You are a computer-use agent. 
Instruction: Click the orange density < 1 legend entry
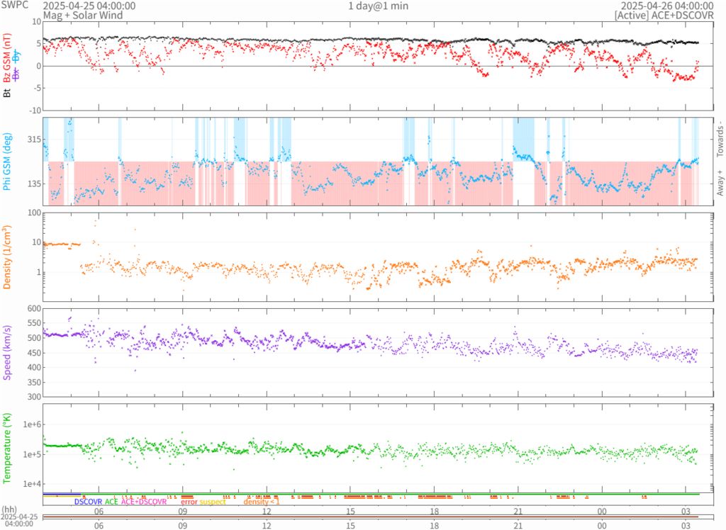[x=262, y=502]
